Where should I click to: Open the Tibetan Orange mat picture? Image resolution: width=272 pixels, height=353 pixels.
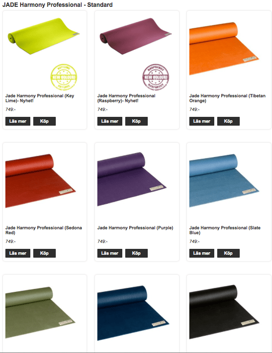point(224,48)
